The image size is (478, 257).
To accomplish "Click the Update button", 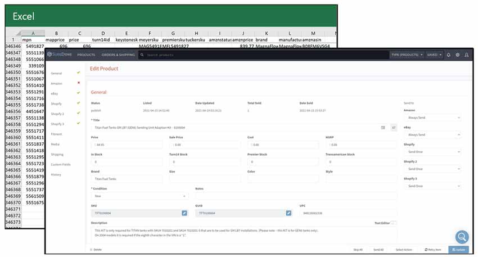I will pos(458,250).
